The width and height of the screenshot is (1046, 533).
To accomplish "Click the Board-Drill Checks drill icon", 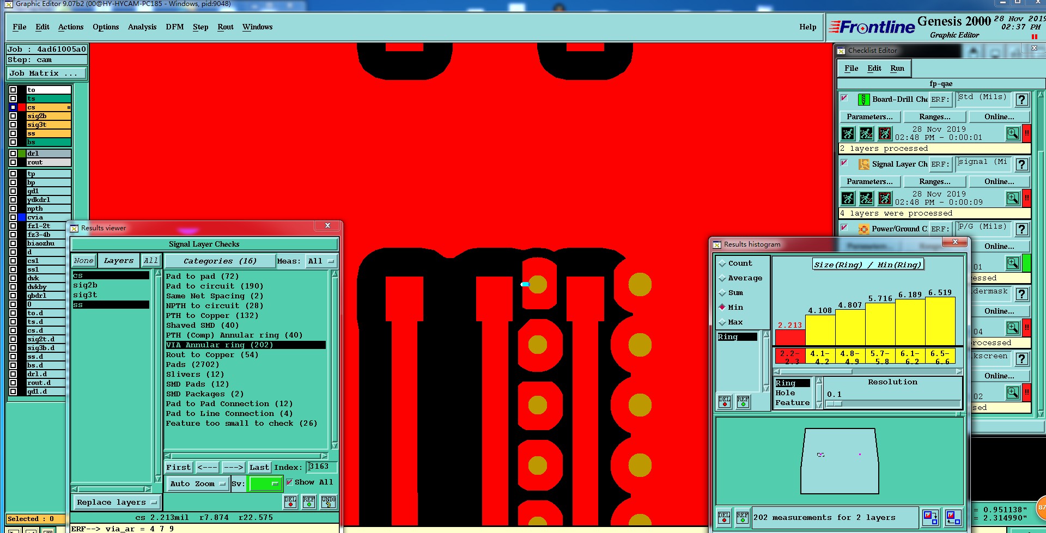I will 863,100.
